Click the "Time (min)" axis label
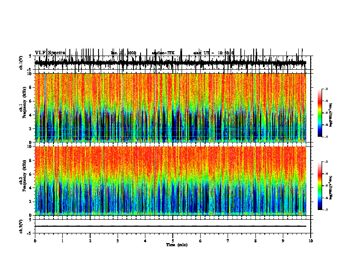The image size is (350, 270). (177, 245)
